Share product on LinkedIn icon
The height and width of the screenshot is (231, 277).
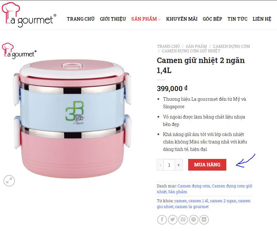pyautogui.click(x=204, y=220)
